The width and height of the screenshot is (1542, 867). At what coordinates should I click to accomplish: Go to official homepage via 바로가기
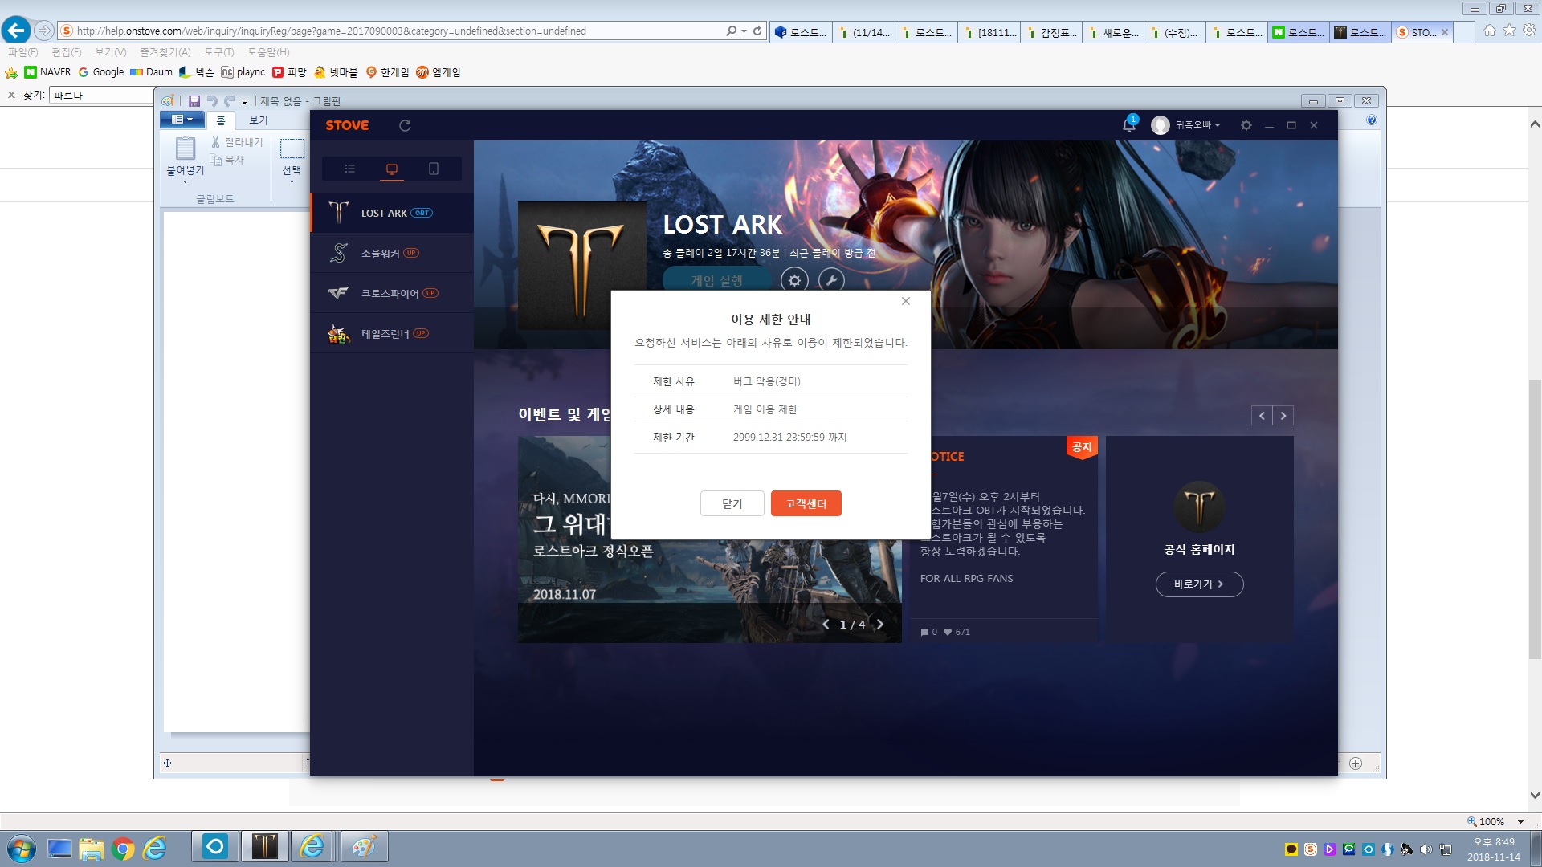tap(1198, 584)
